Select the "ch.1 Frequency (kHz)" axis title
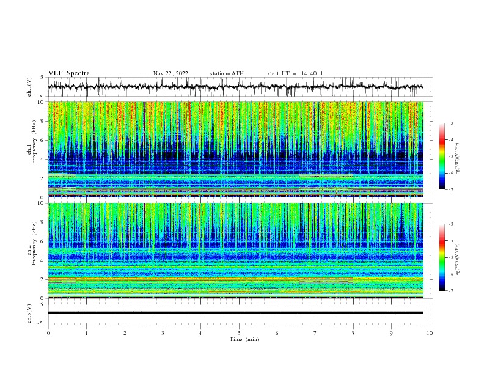 click(32, 142)
